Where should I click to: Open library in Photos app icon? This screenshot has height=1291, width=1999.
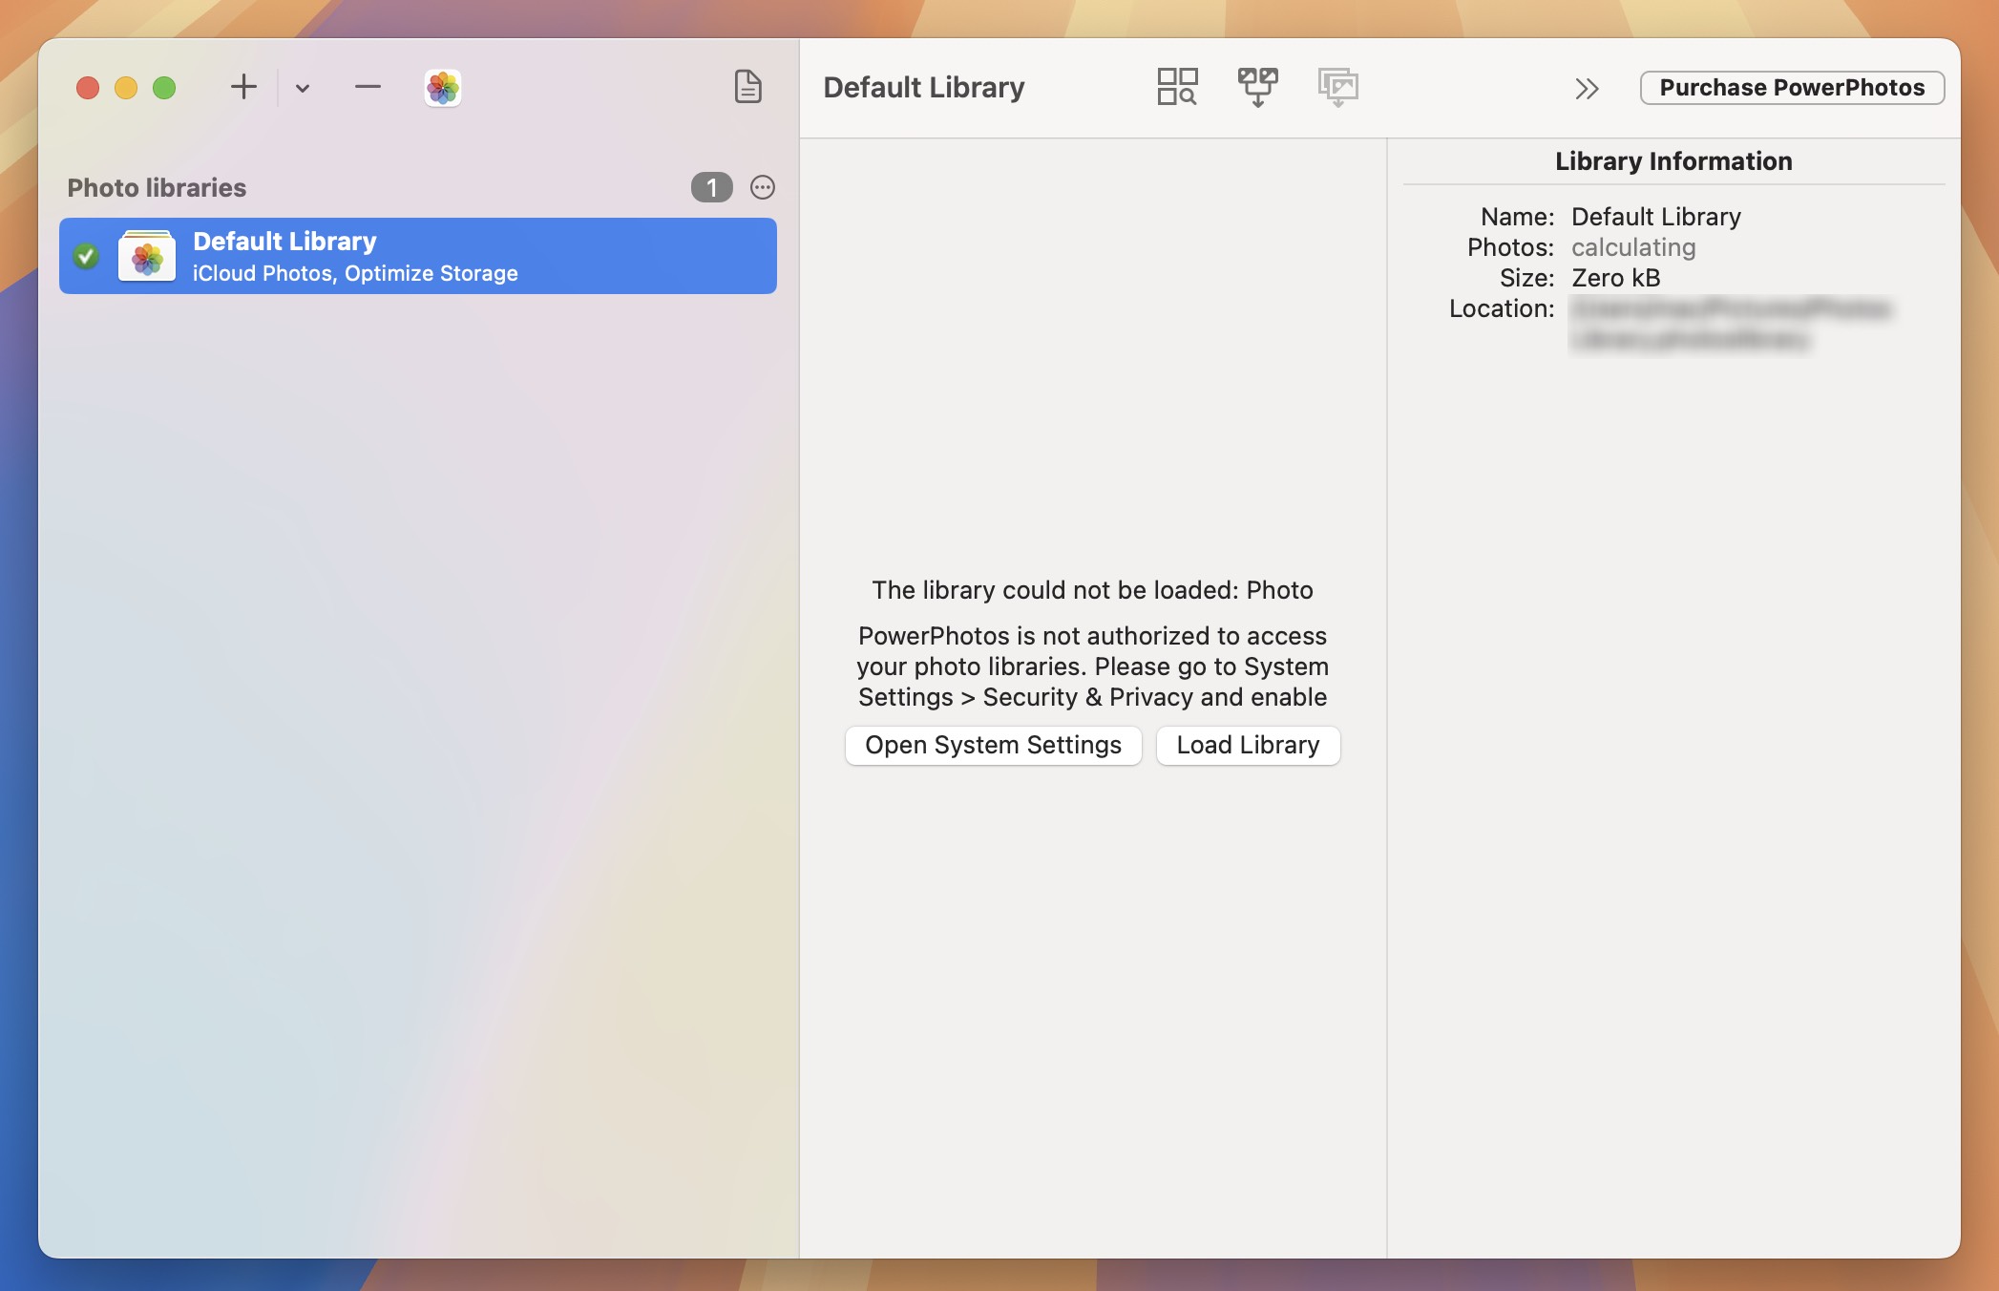442,88
